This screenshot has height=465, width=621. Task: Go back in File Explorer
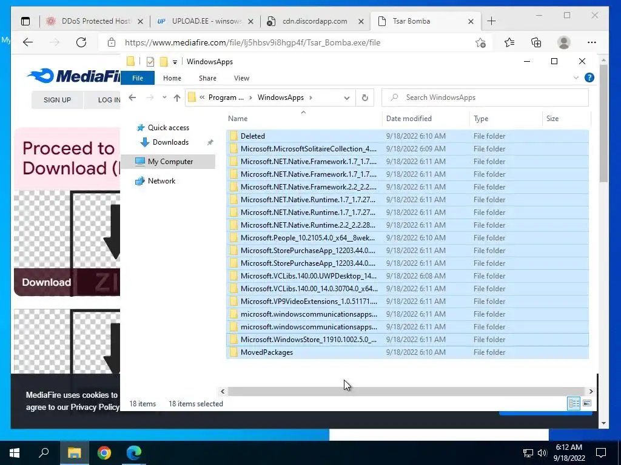132,97
